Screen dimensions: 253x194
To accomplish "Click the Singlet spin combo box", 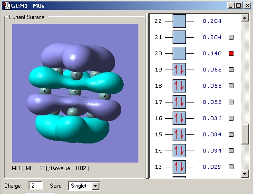I will (84, 186).
